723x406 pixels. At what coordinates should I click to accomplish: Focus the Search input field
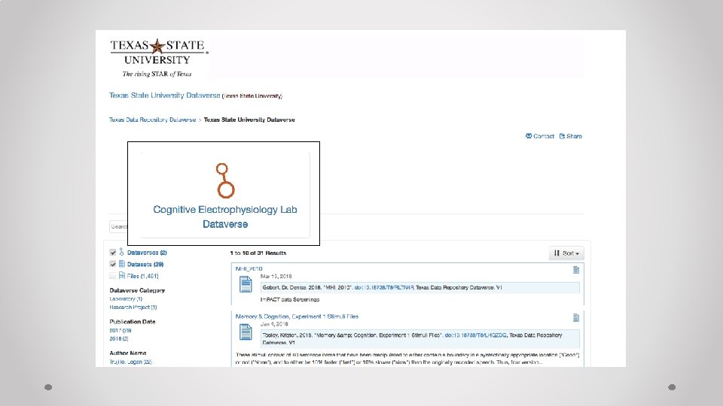[x=118, y=226]
